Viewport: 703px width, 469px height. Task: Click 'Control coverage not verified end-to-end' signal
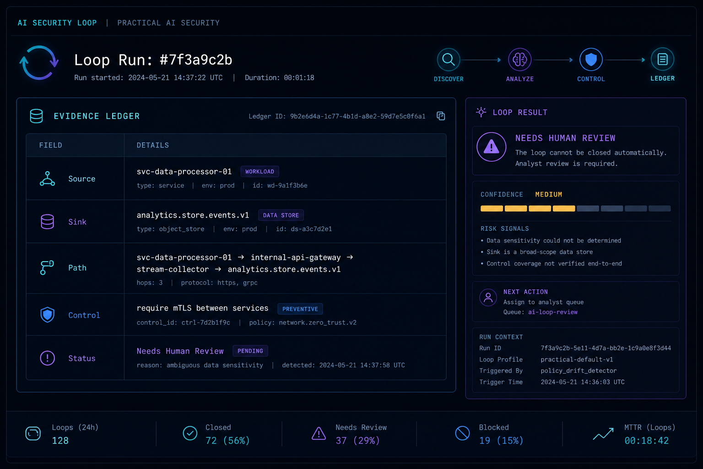pyautogui.click(x=554, y=263)
